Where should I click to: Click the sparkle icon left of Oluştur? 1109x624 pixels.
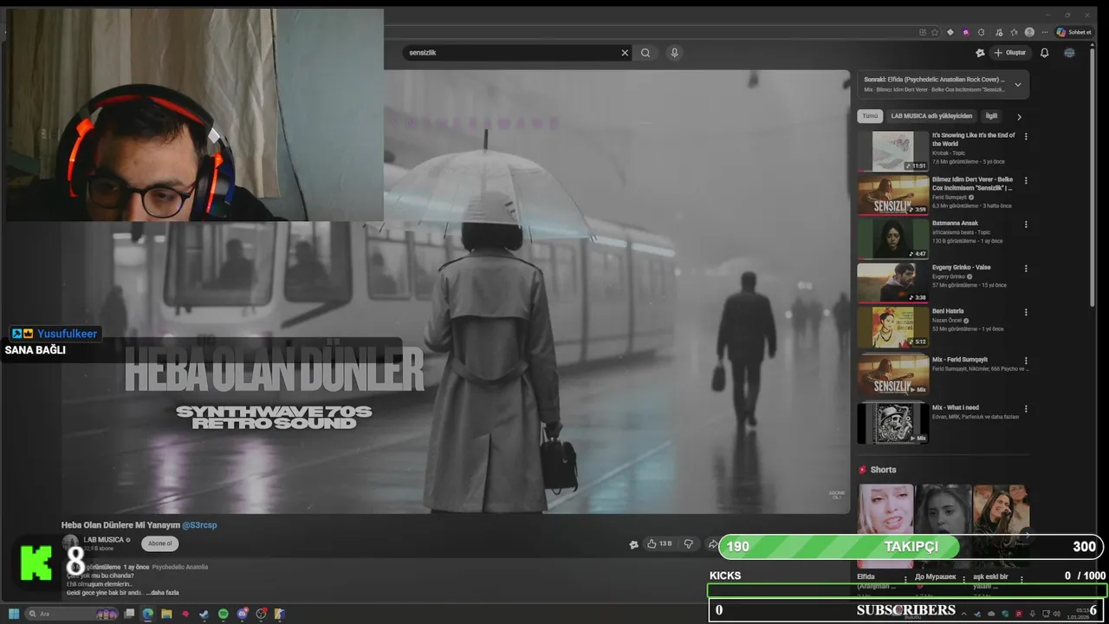pos(980,53)
